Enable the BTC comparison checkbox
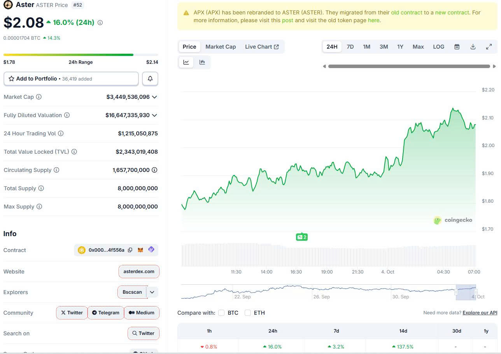 pos(221,312)
